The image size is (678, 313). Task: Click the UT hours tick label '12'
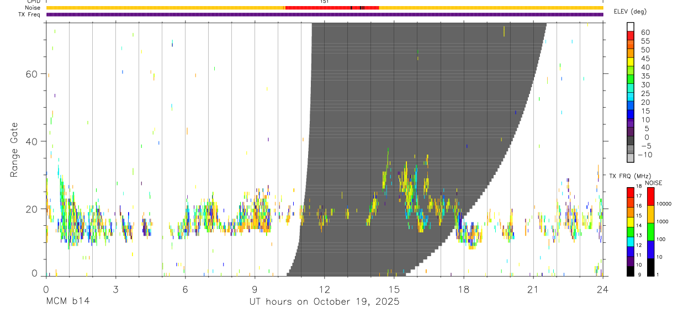point(325,289)
